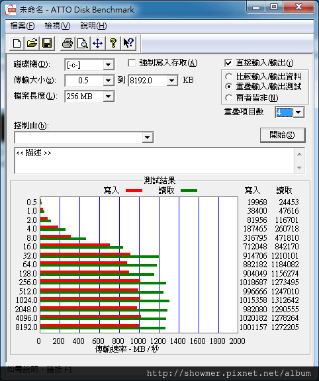Select 兩者皆非(N) radio button

228,98
